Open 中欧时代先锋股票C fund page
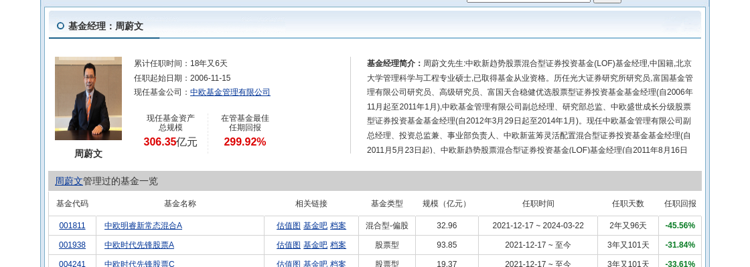The width and height of the screenshot is (750, 267). (139, 264)
